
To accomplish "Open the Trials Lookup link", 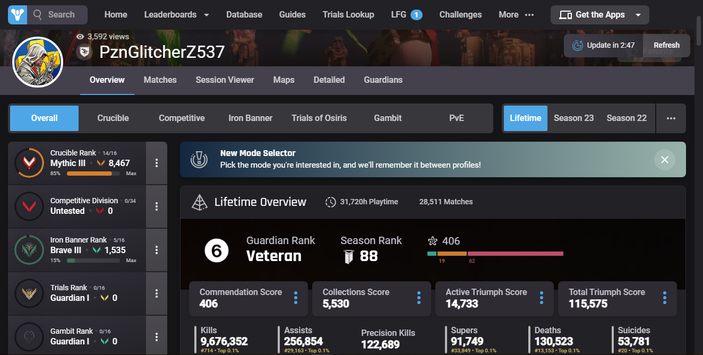I will [348, 15].
